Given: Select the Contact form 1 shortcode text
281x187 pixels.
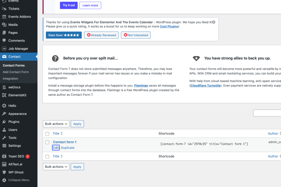Looking at the screenshot, I should pos(204,144).
